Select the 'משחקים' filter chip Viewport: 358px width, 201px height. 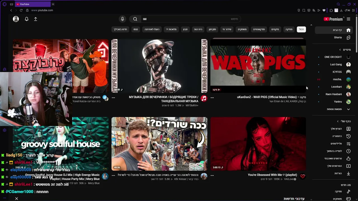pyautogui.click(x=242, y=29)
